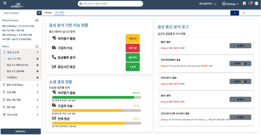Open the Setting dropdown

pos(230,4)
